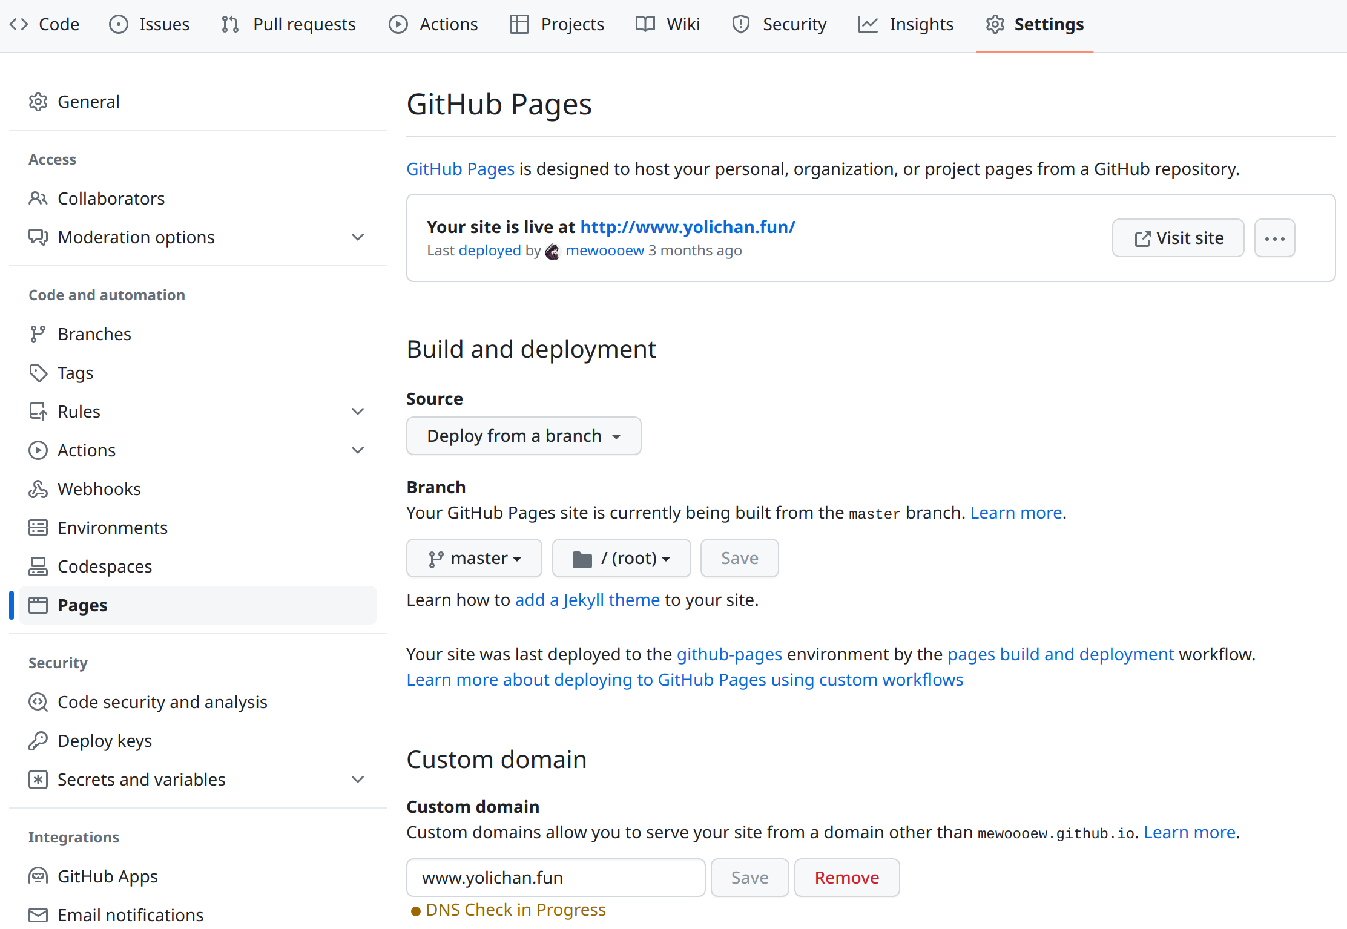Viewport: 1347px width, 929px height.
Task: Click the Branches icon in sidebar
Action: click(38, 334)
